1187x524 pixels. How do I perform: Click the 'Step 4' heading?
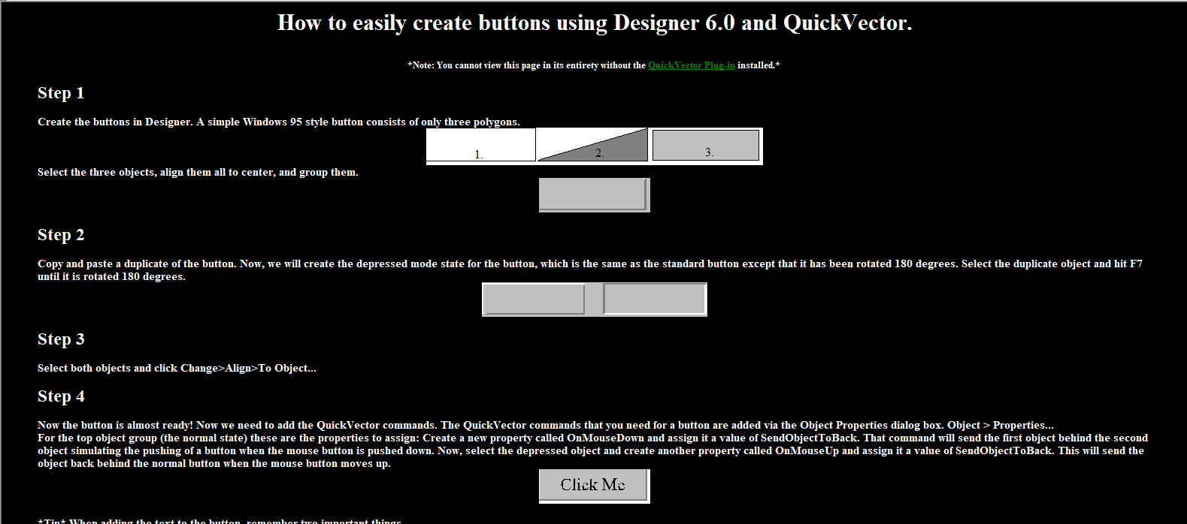click(x=61, y=396)
